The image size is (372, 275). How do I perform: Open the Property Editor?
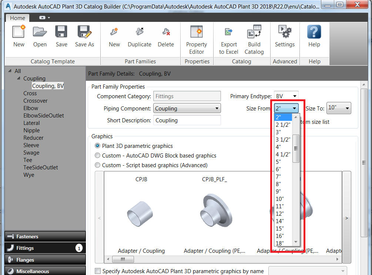pos(197,37)
